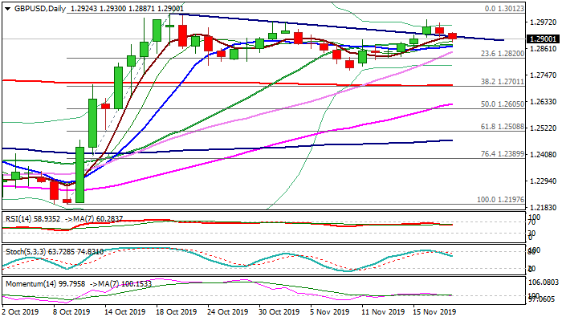Select the Fibonacci label 0.0 1.30123
This screenshot has height=321, width=562.
(504, 9)
